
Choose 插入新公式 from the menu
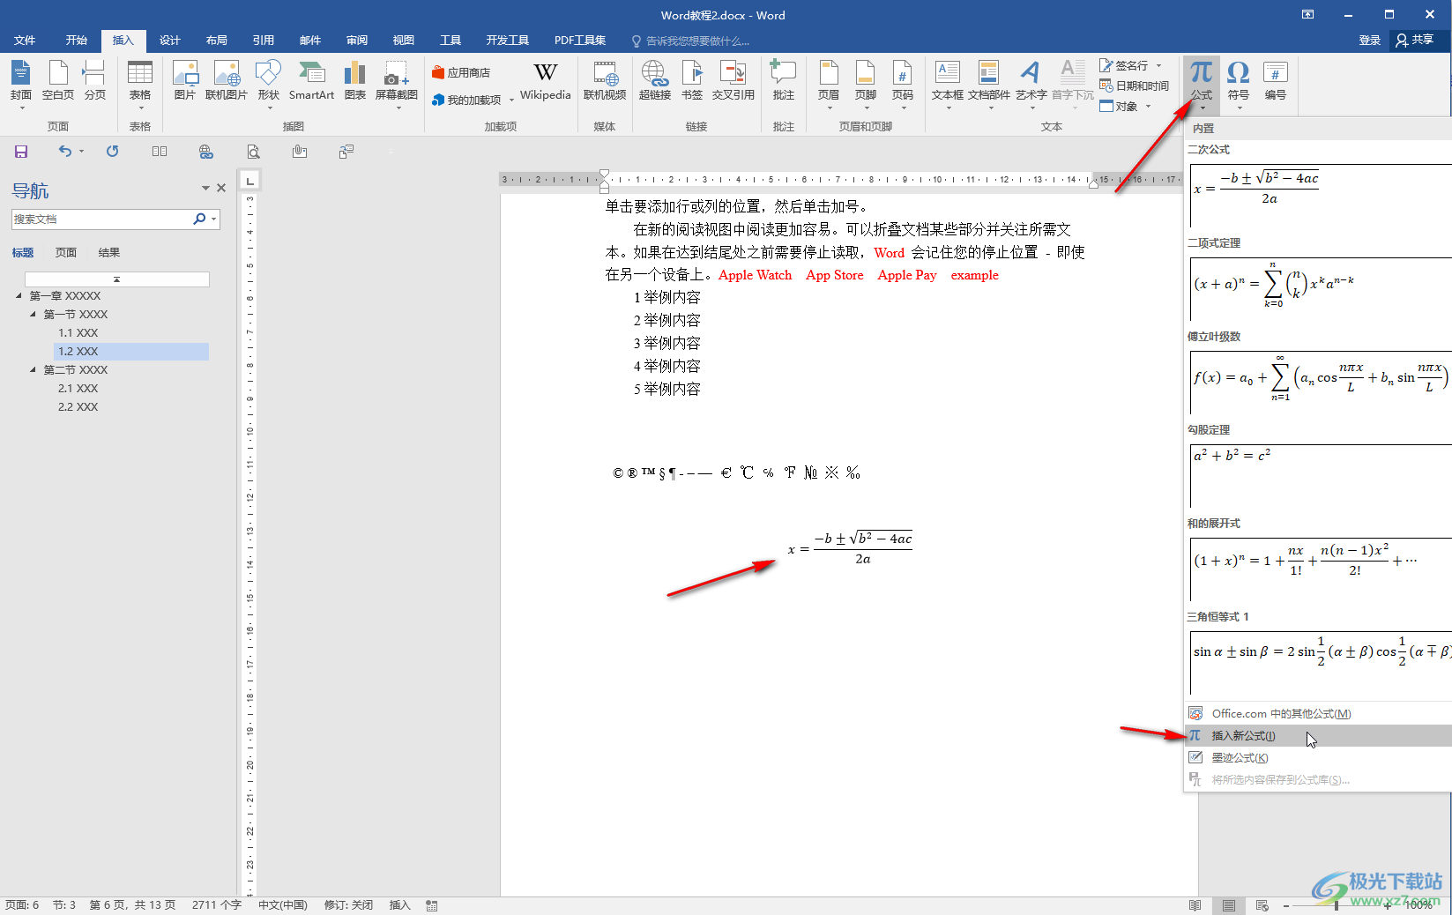1243,736
